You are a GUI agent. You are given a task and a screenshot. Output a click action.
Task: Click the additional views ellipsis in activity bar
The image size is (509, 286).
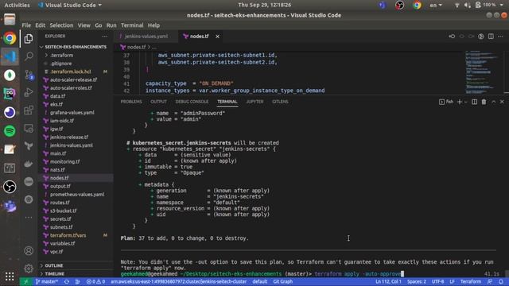[29, 217]
